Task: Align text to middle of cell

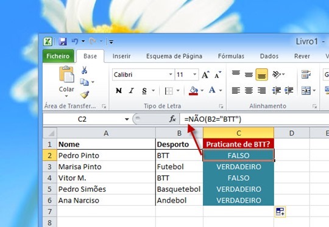Action: [249, 74]
